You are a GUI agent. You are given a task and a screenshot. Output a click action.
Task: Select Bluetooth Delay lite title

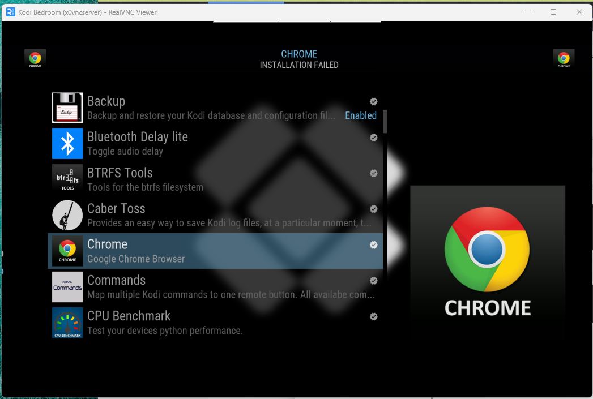[138, 137]
